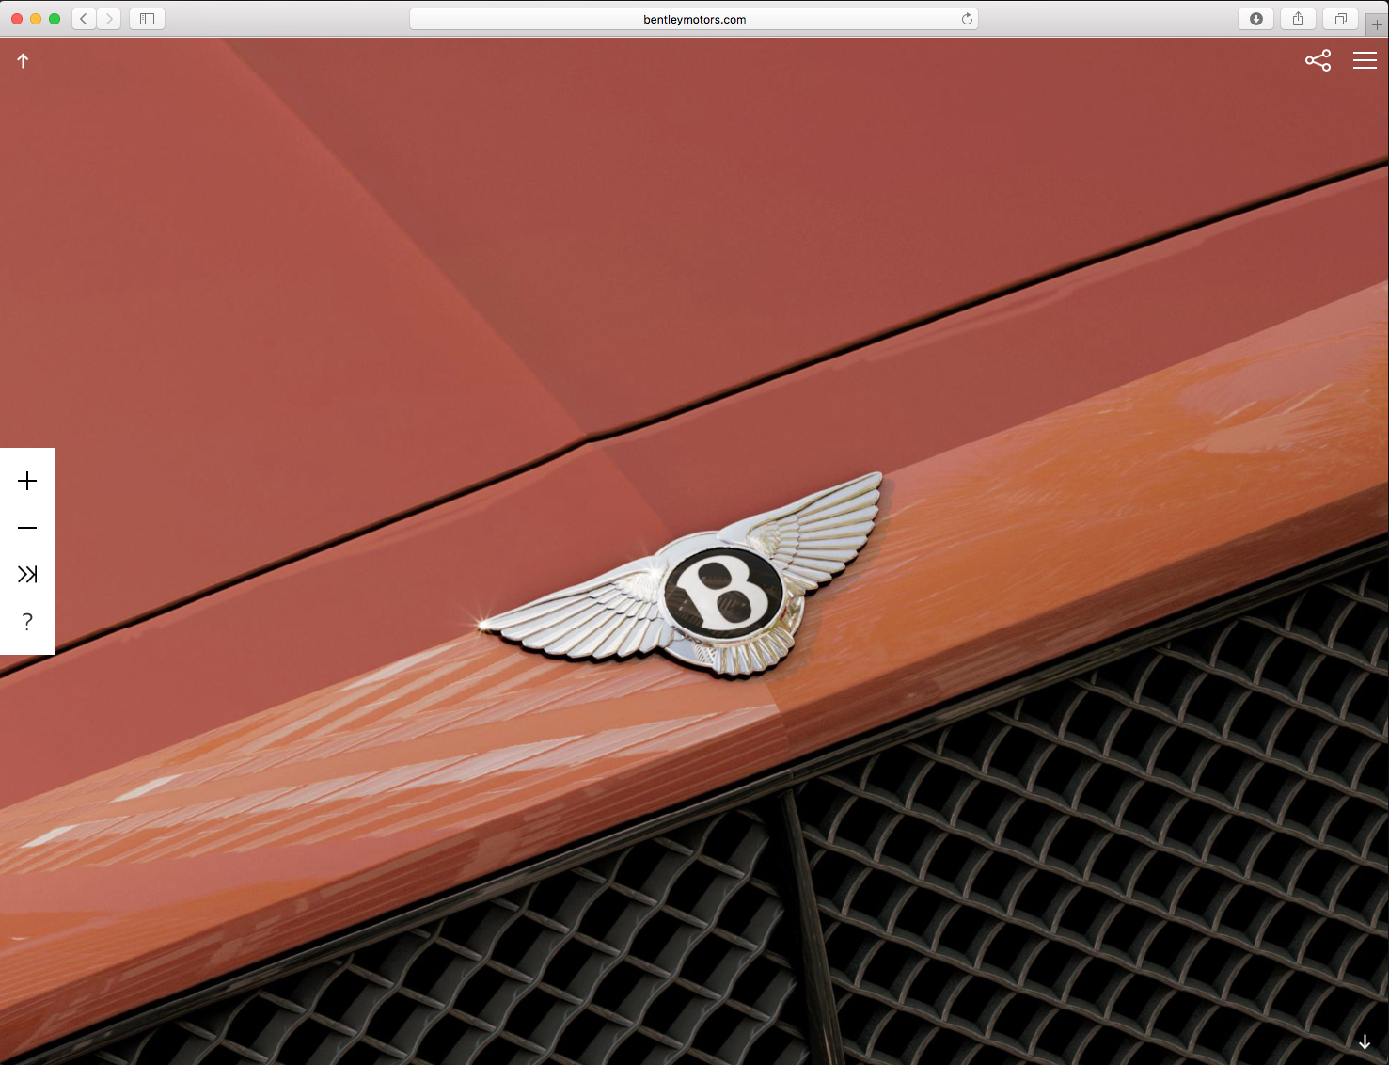Reload the page using the refresh icon
This screenshot has height=1065, width=1389.
pos(967,19)
